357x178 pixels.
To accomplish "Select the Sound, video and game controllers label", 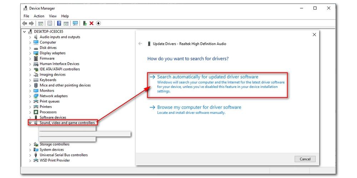I will [x=67, y=122].
